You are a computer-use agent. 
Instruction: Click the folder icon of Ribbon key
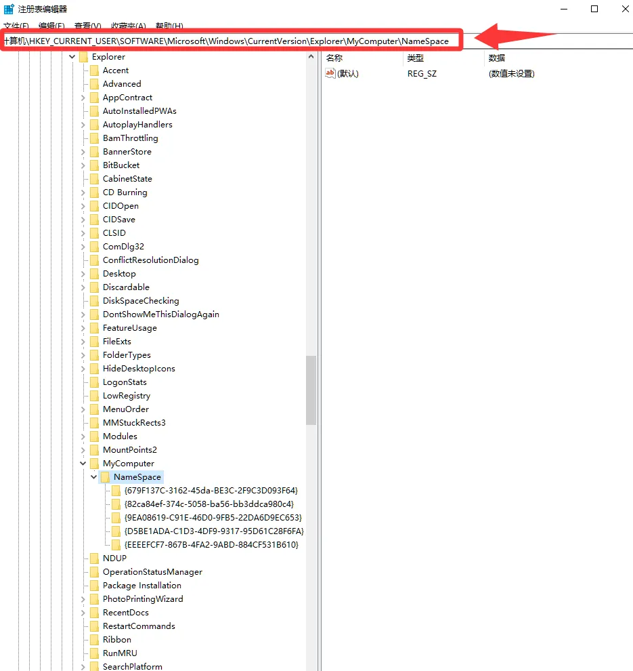pyautogui.click(x=95, y=639)
